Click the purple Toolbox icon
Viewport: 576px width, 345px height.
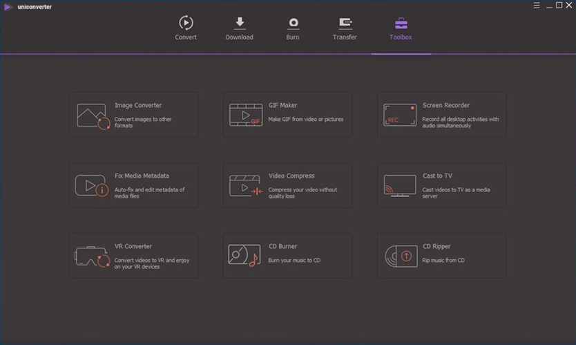401,24
